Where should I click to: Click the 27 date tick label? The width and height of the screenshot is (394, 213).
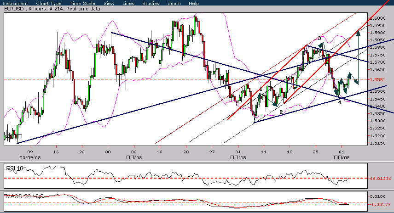pos(212,152)
